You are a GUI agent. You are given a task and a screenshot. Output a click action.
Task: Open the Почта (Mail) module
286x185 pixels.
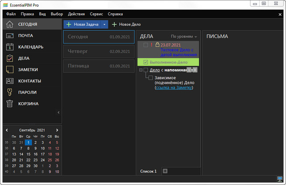click(x=25, y=36)
